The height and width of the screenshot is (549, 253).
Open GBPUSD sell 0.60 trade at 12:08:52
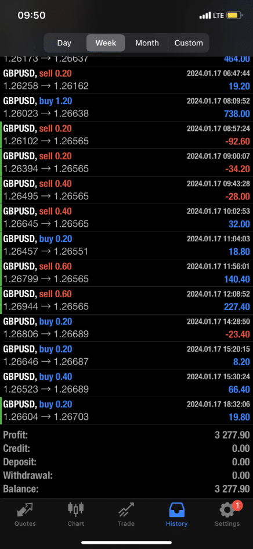[126, 301]
